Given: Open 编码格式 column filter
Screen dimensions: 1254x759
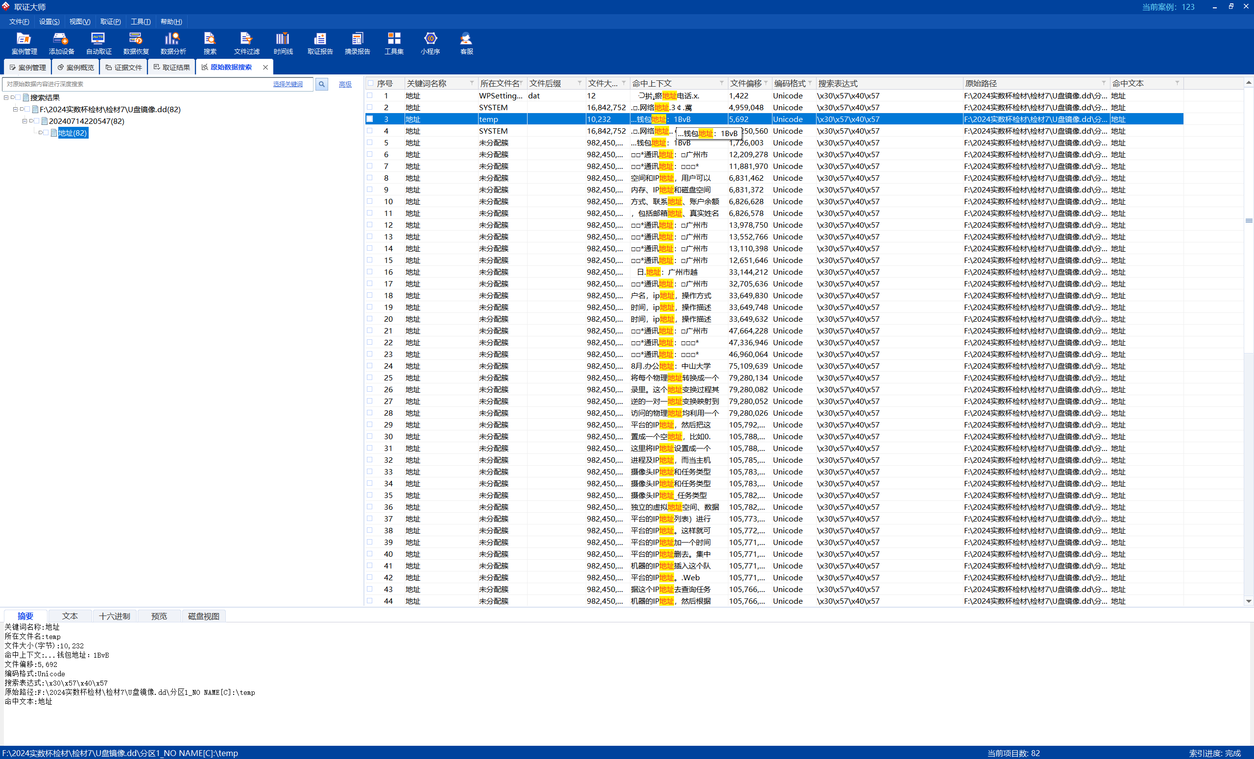Looking at the screenshot, I should point(810,83).
